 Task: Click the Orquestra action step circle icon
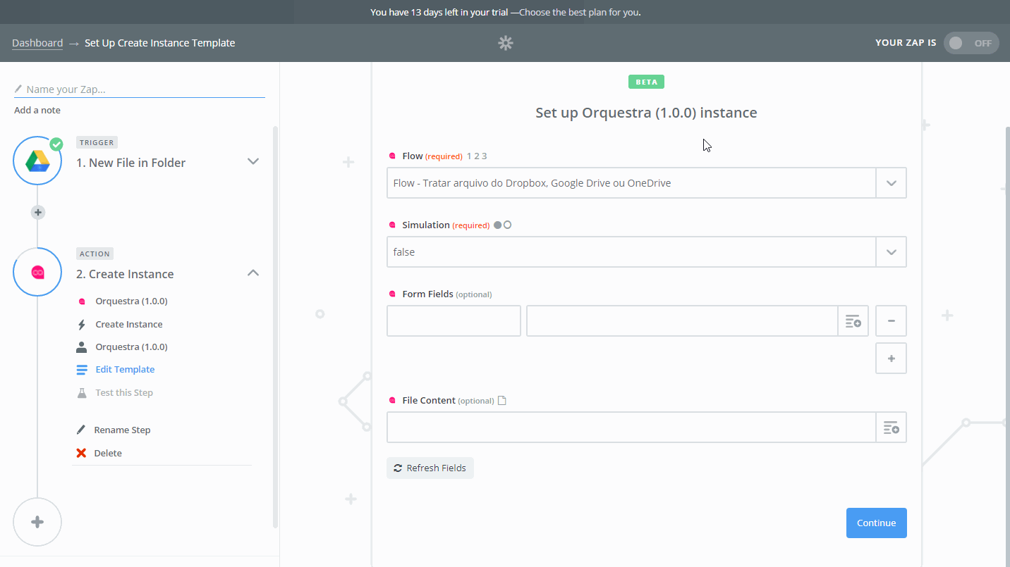pos(37,272)
